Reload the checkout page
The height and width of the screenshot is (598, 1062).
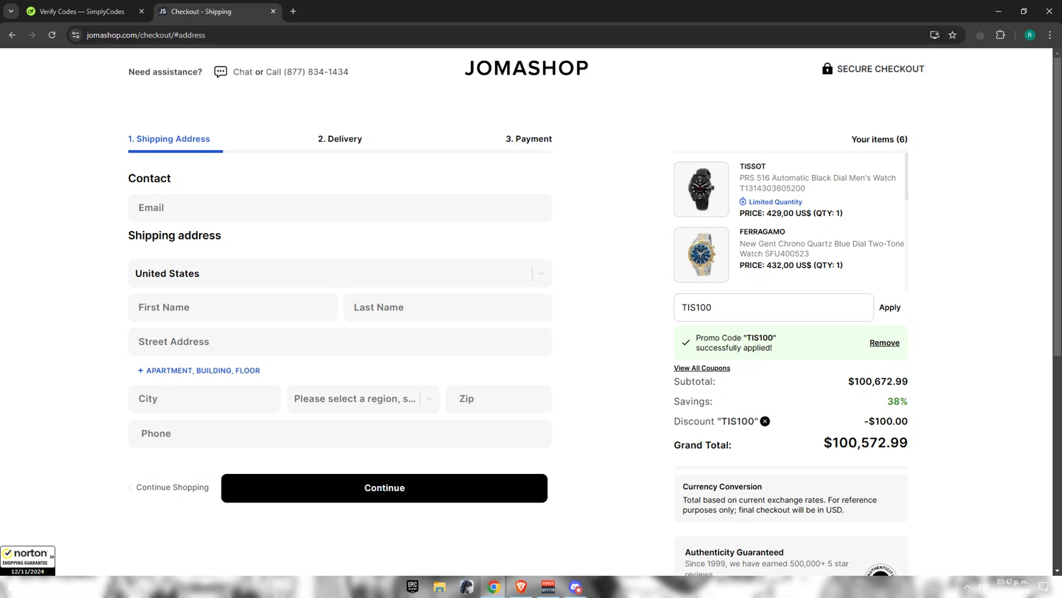click(x=52, y=35)
